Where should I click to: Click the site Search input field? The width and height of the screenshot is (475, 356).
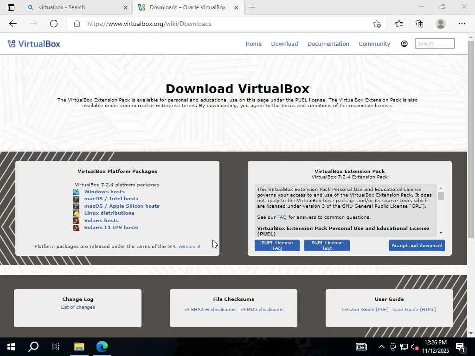[435, 44]
